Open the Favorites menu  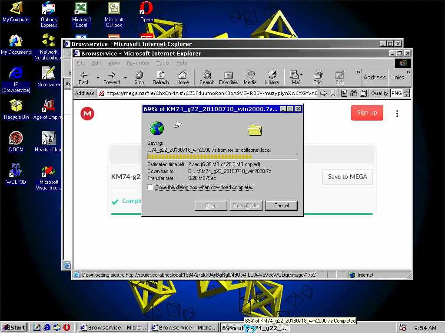(x=138, y=63)
